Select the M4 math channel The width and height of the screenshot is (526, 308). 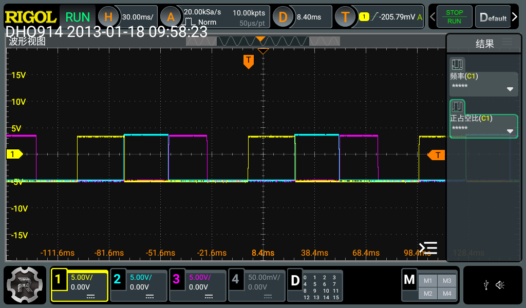click(x=446, y=293)
